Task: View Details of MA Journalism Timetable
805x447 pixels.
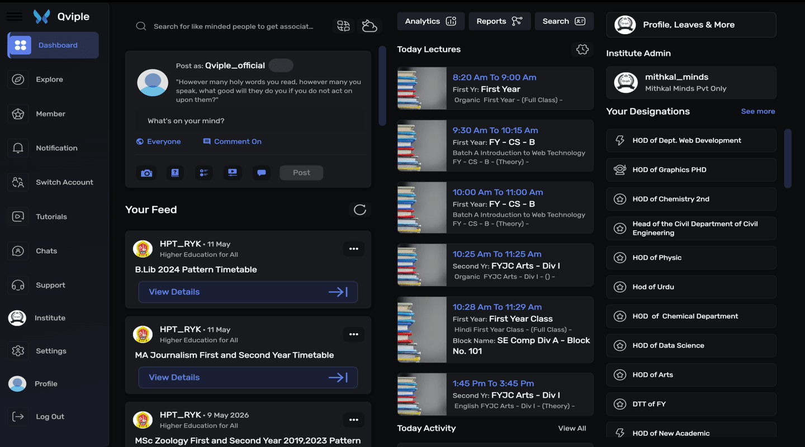Action: [x=248, y=377]
